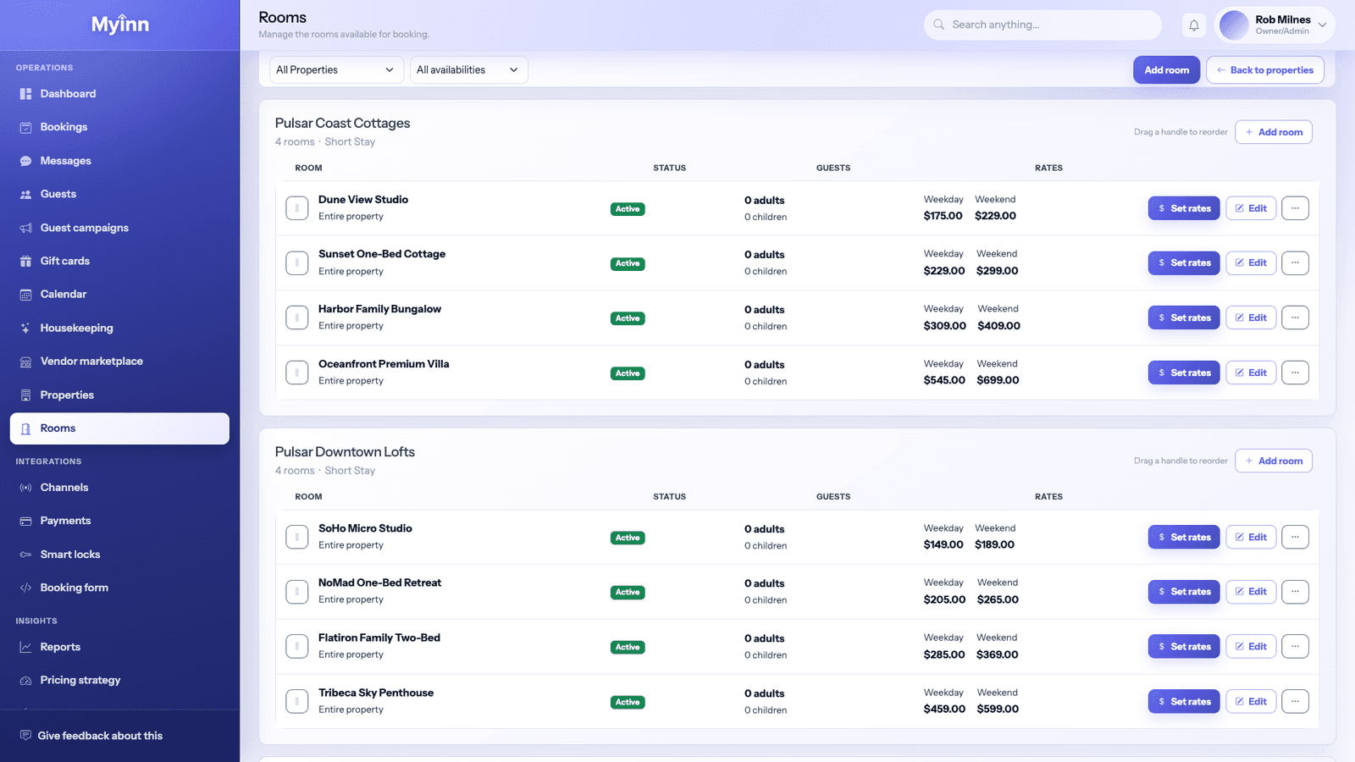Click the Guests people icon
This screenshot has height=762, width=1355.
click(x=25, y=194)
